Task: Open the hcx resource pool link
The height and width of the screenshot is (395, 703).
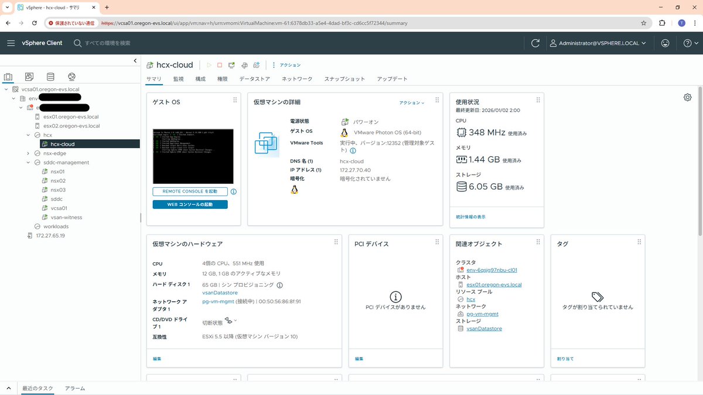Action: (x=470, y=299)
